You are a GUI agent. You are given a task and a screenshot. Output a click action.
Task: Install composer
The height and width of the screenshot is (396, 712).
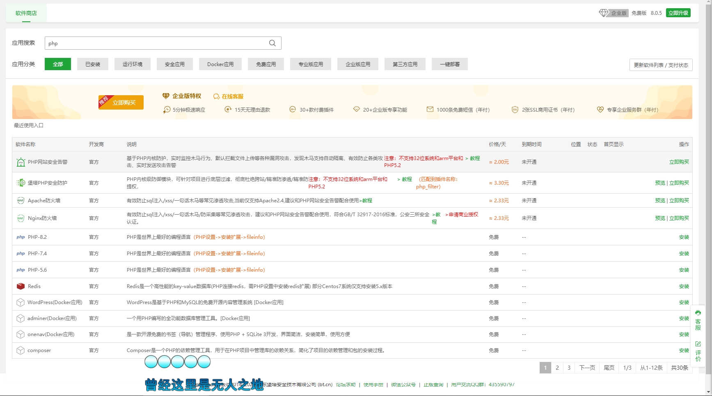[684, 350]
